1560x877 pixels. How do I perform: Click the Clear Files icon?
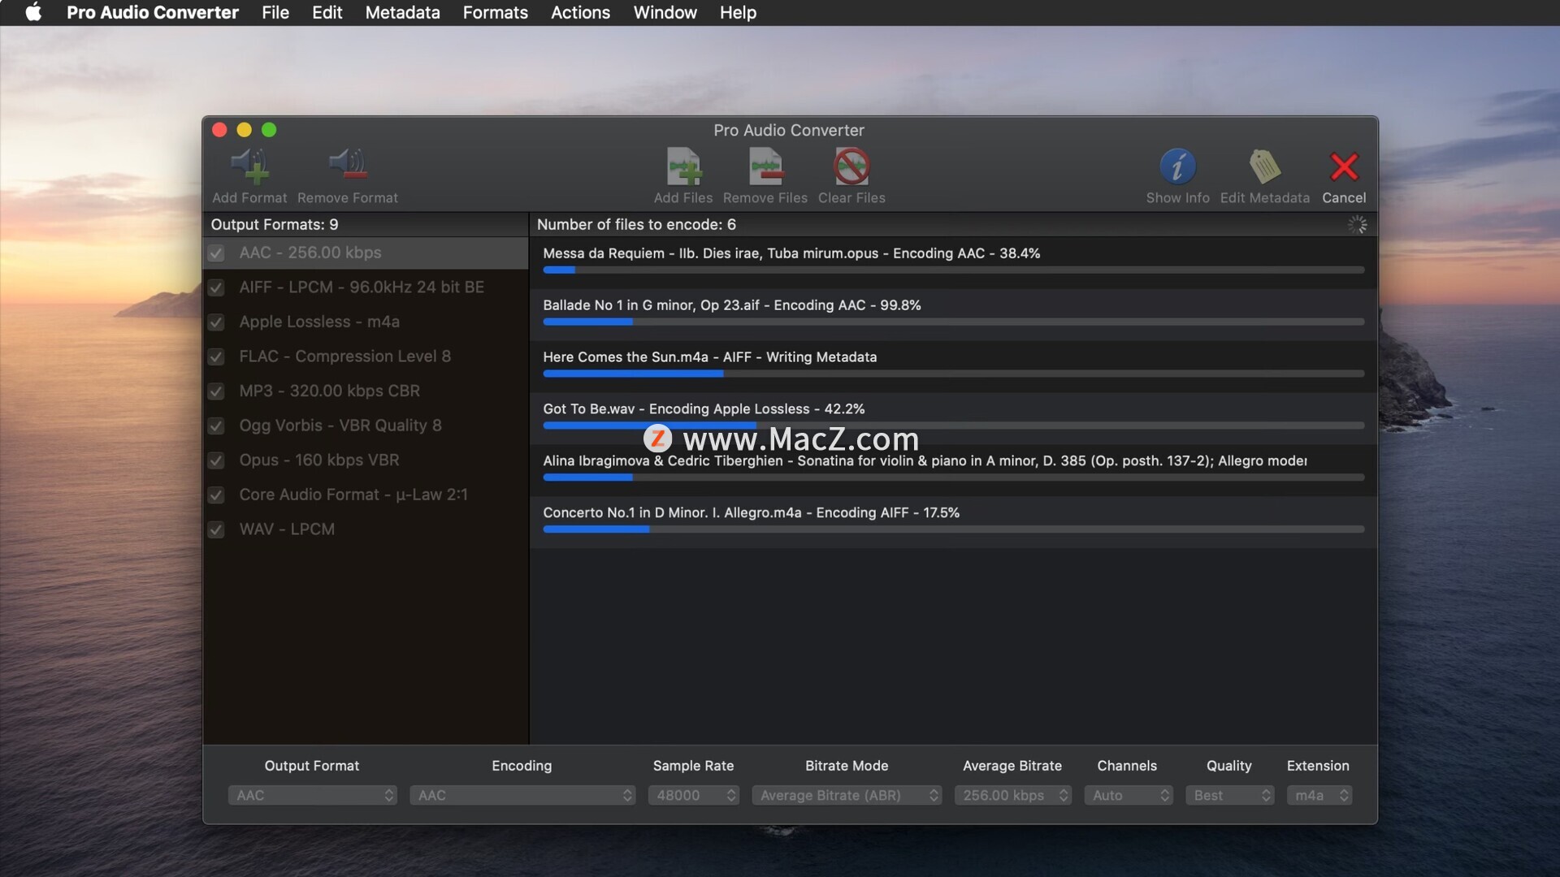point(851,166)
